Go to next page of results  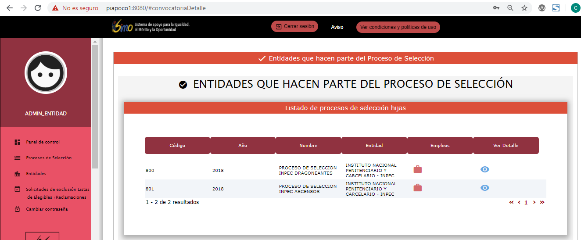tap(534, 203)
